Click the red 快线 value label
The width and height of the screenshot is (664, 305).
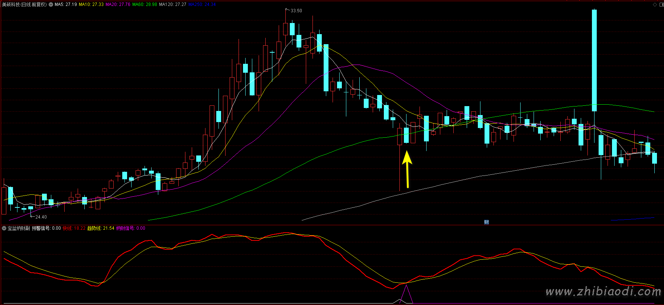(74, 228)
